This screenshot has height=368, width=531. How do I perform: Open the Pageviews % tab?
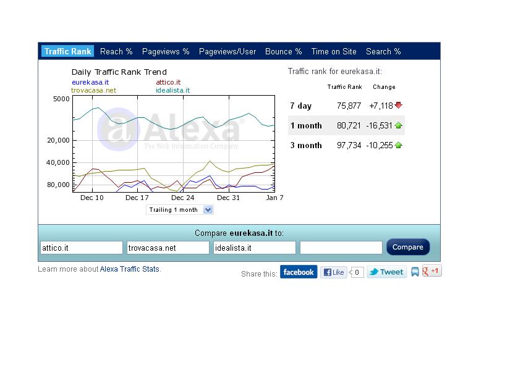pyautogui.click(x=166, y=51)
